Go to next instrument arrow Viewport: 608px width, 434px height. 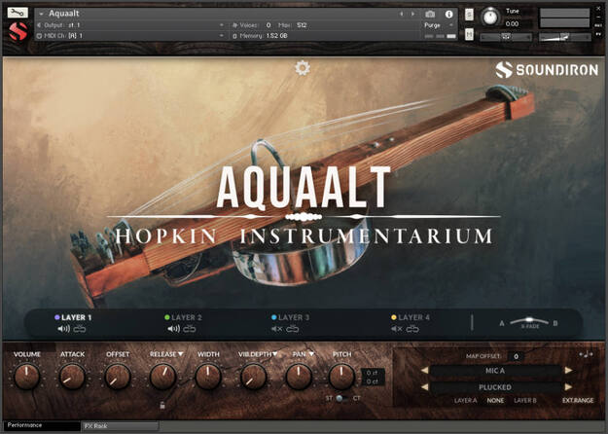coord(412,14)
